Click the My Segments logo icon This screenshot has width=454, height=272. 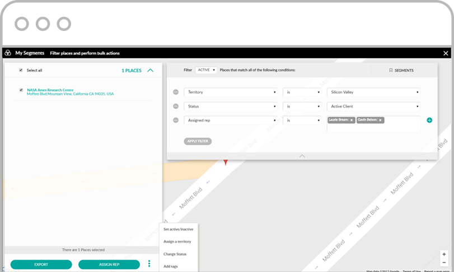click(x=8, y=53)
